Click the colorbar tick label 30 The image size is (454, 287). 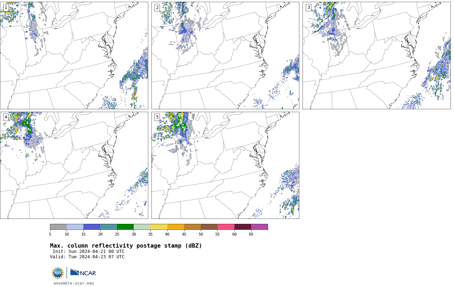(x=134, y=234)
